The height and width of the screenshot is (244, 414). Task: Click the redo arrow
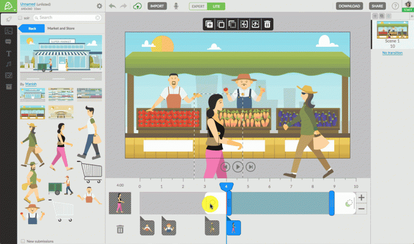coord(124,6)
